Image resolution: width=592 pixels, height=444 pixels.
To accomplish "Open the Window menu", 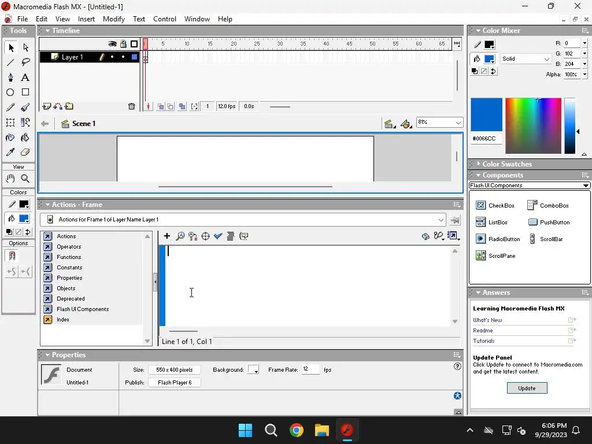I will coord(197,19).
